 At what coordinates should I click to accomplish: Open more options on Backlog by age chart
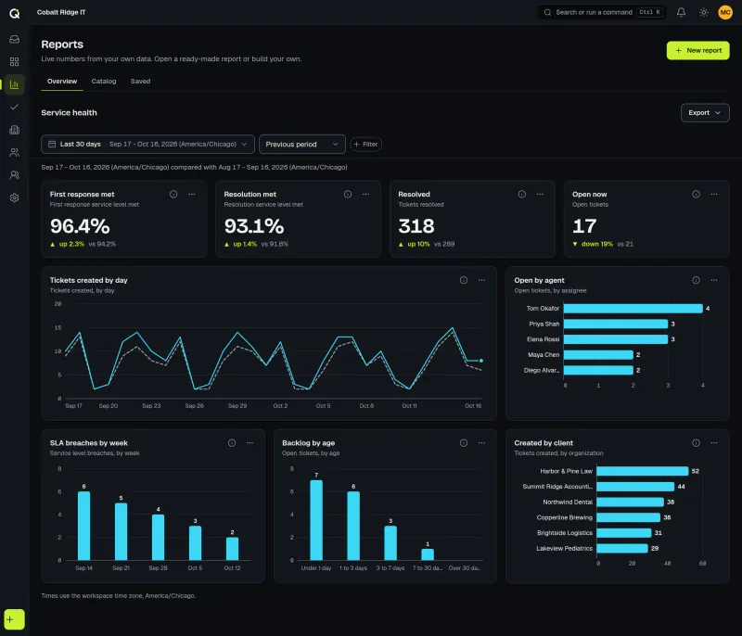tap(481, 443)
